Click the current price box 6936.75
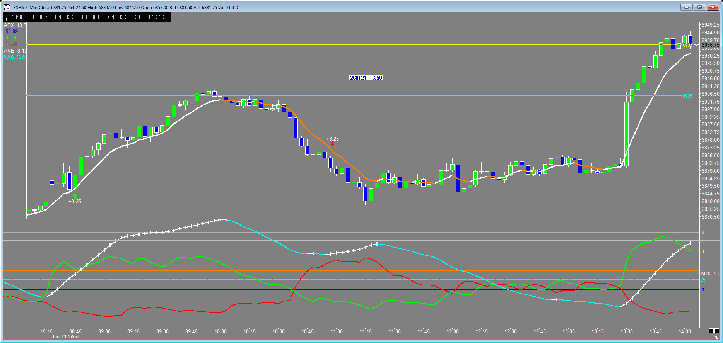 click(710, 45)
